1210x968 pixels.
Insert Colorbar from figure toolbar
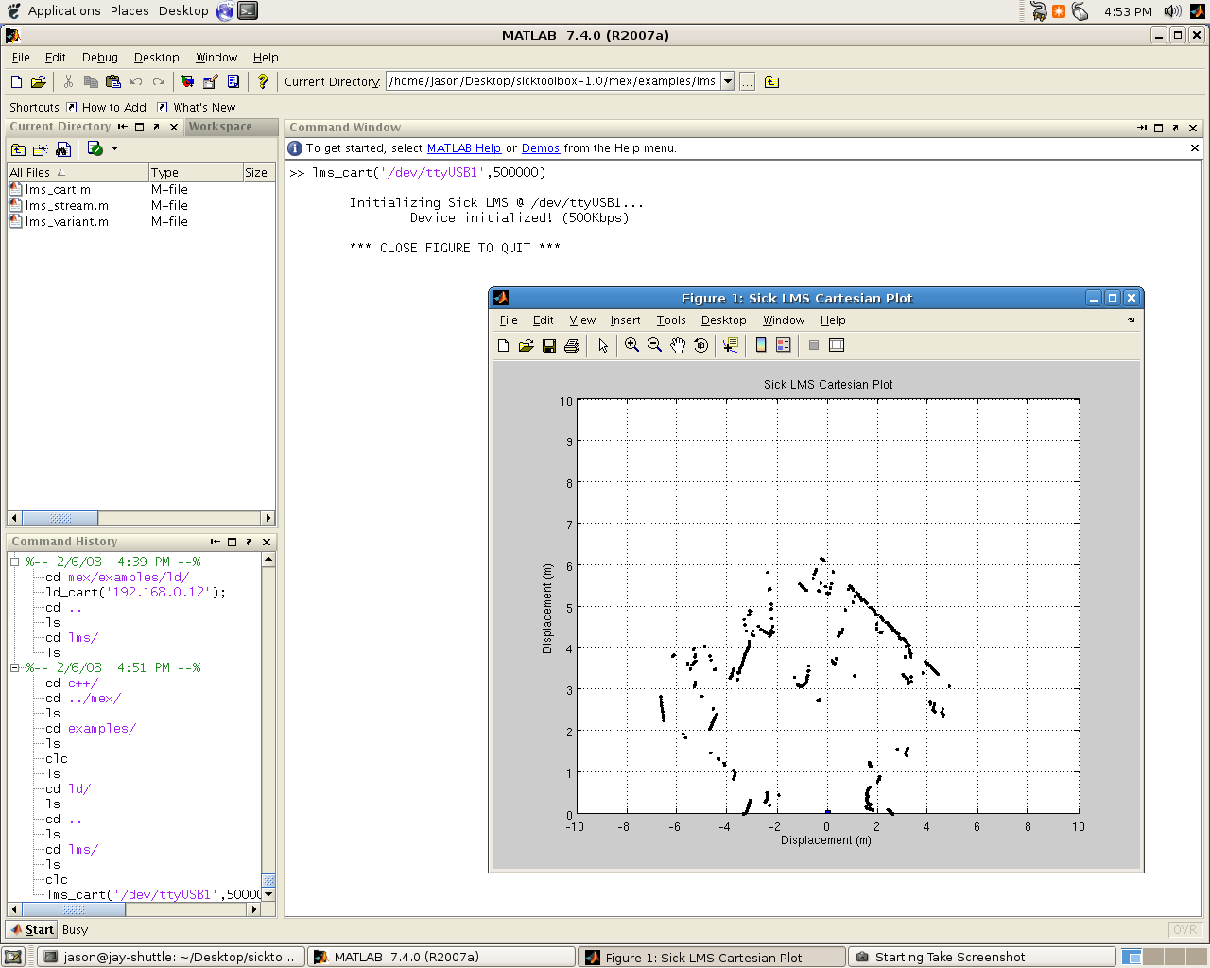tap(761, 346)
